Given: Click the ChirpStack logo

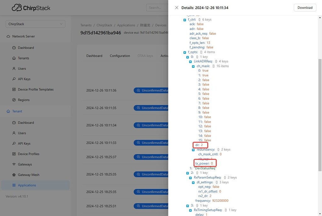Looking at the screenshot, I should (31, 8).
